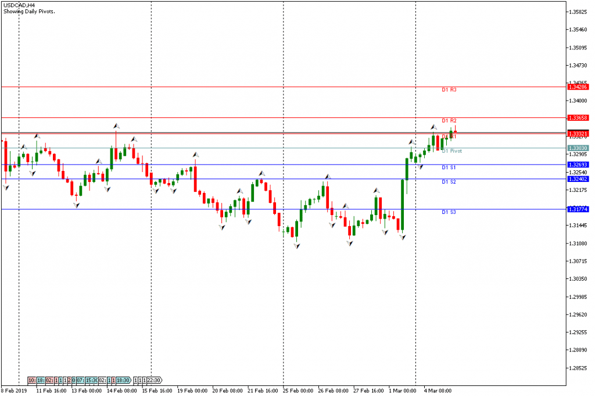Select the rightmost up fractal arrow on the chart
The width and height of the screenshot is (595, 397).
click(x=451, y=120)
